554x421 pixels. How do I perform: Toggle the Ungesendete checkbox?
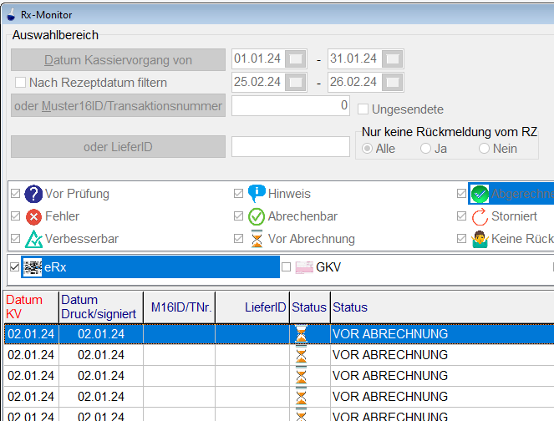363,109
